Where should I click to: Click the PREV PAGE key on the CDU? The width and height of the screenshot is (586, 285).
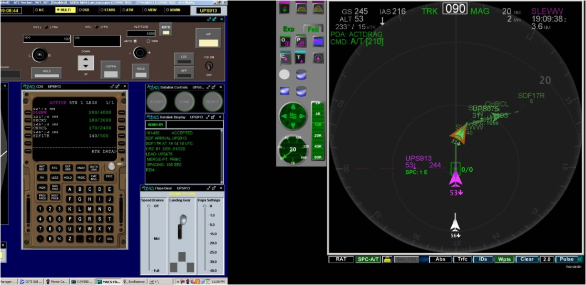pos(42,197)
